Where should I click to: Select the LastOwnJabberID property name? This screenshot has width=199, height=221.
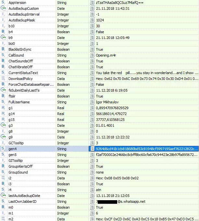point(22,201)
